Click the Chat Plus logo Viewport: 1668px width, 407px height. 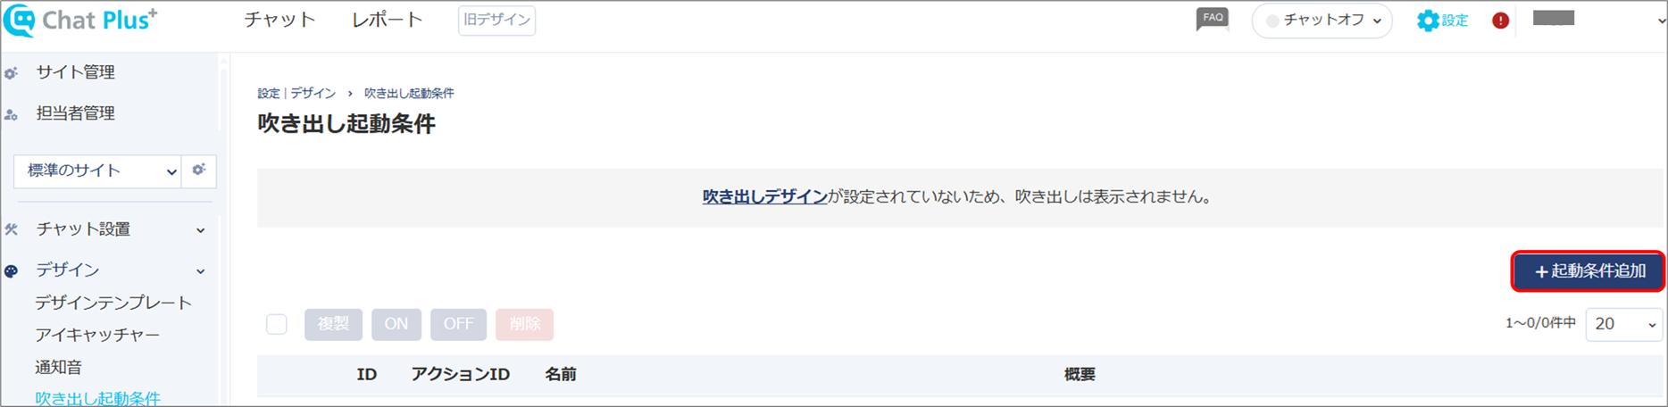pyautogui.click(x=81, y=20)
